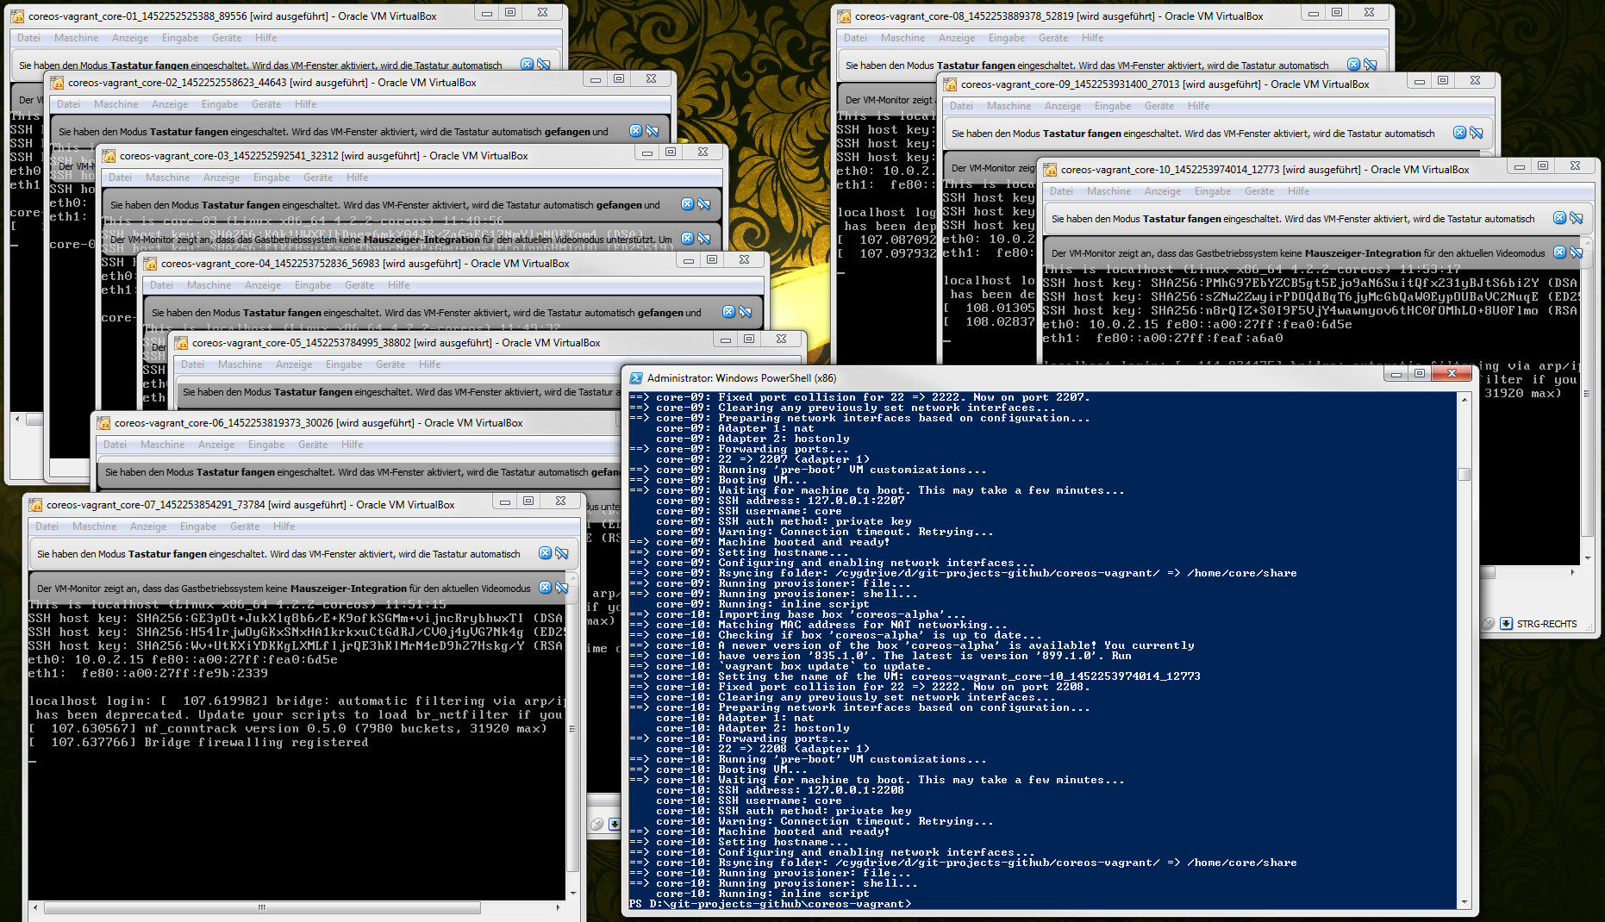1605x922 pixels.
Task: Open Anzeige menu in core-03 window
Action: (222, 178)
